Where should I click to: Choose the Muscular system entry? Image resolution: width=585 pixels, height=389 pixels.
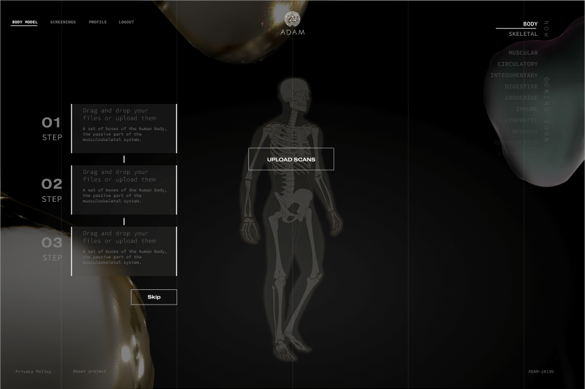click(x=523, y=53)
